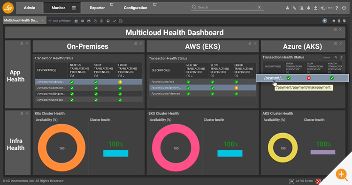352x185 pixels.
Task: Select the /webstore/addtocart... row
Action: point(89,88)
